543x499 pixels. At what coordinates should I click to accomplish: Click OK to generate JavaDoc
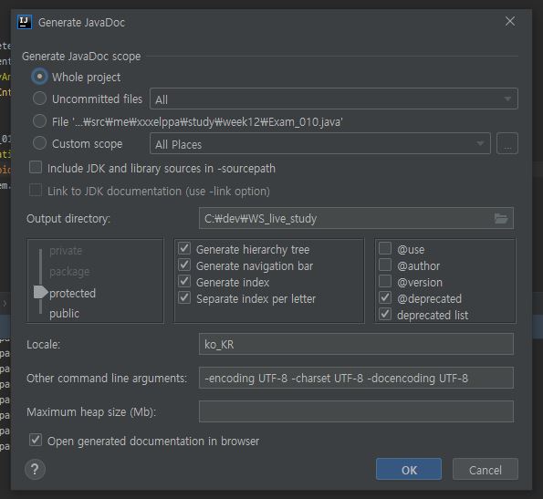coord(409,470)
